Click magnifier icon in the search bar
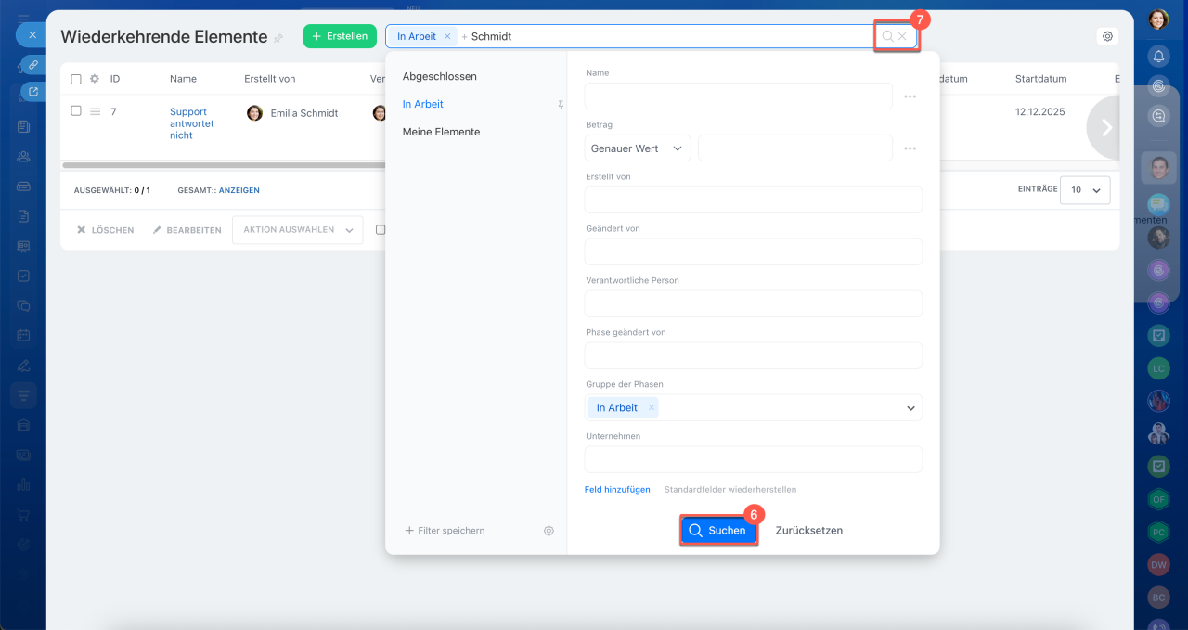The width and height of the screenshot is (1188, 630). pos(887,36)
